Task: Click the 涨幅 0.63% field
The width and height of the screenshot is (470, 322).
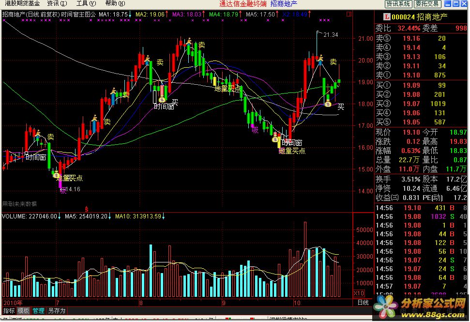Action: point(398,151)
